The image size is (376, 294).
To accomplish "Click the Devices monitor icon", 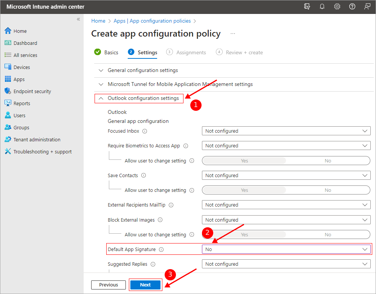I will [8, 67].
